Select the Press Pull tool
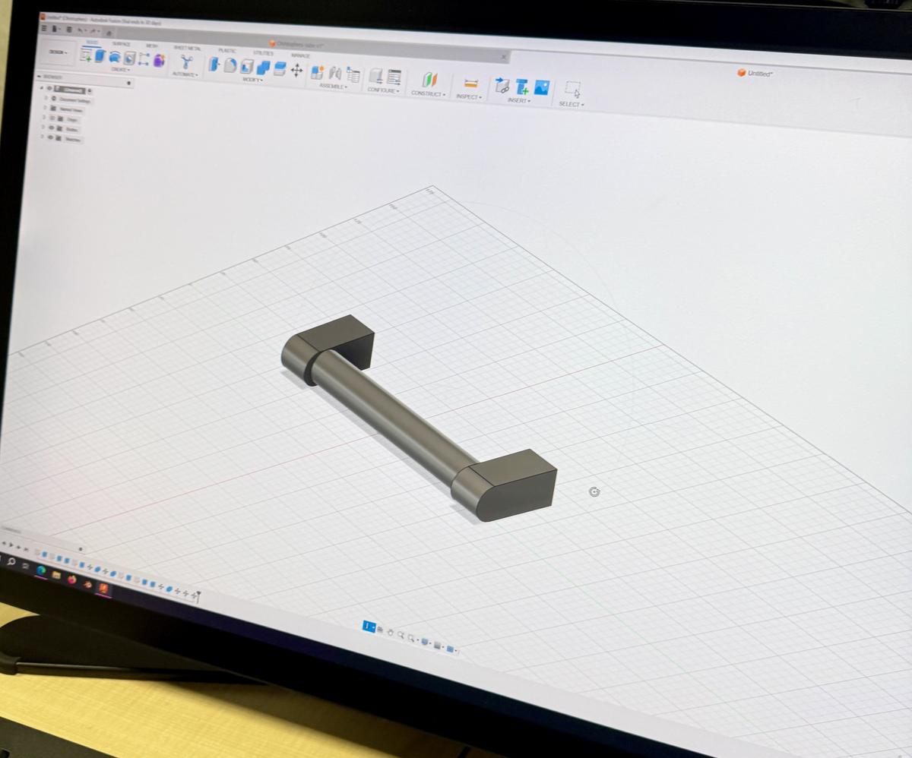This screenshot has width=912, height=758. point(214,64)
